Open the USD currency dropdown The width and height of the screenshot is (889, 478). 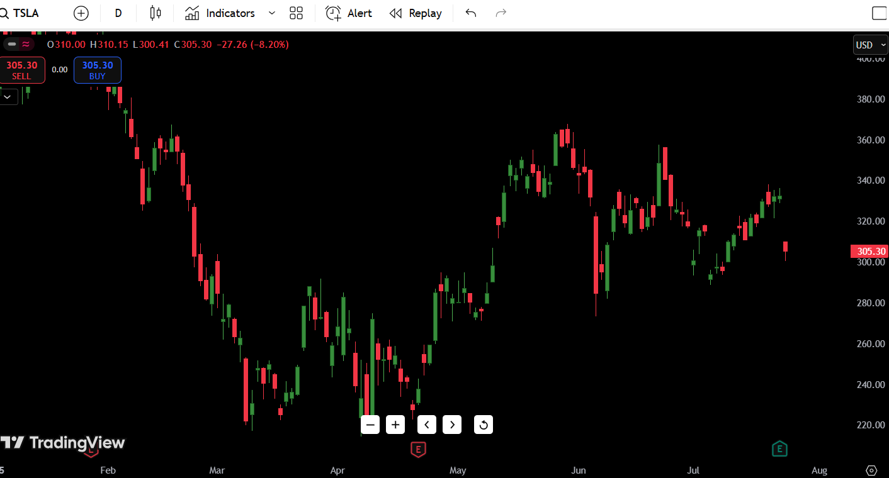tap(869, 45)
